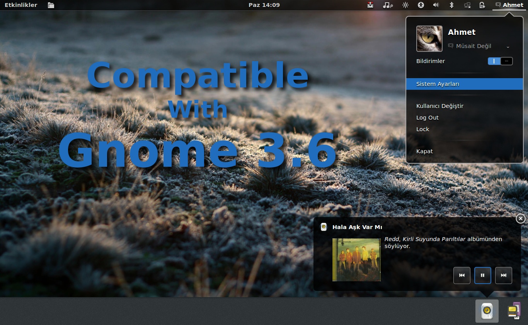Open the battery charging indicator

point(482,5)
